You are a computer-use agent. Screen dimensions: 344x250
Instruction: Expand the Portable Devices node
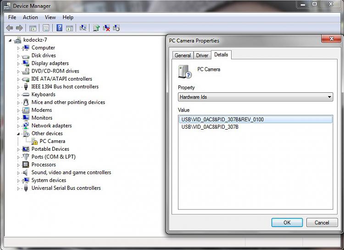[18, 149]
